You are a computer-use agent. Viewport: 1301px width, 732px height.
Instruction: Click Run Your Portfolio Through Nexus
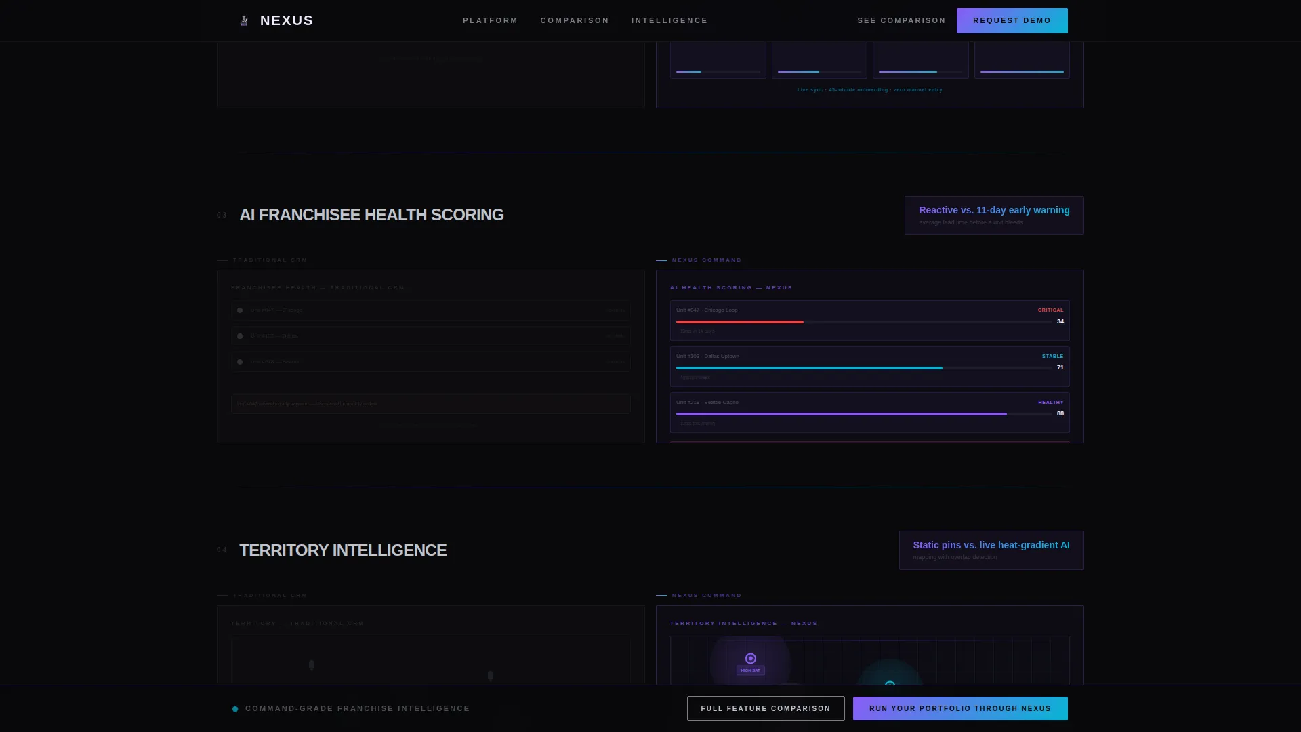pos(960,708)
